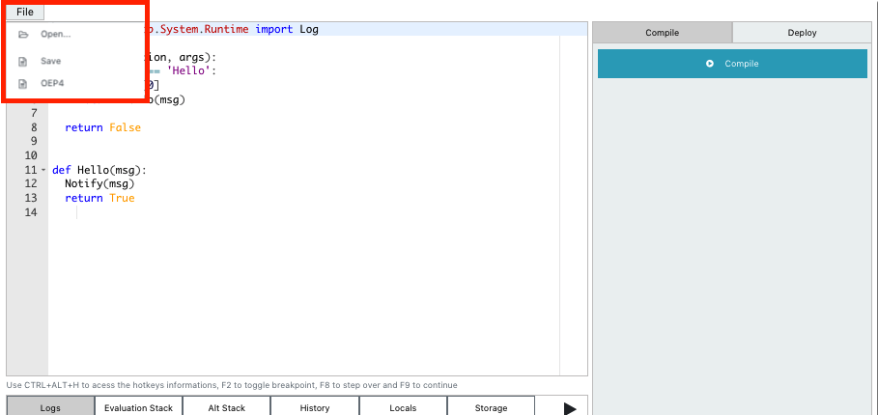The width and height of the screenshot is (878, 415).
Task: View the History tab
Action: [x=315, y=407]
